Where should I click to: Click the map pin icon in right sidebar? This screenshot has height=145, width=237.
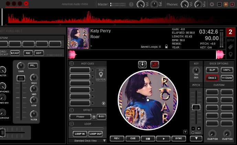pyautogui.click(x=230, y=55)
